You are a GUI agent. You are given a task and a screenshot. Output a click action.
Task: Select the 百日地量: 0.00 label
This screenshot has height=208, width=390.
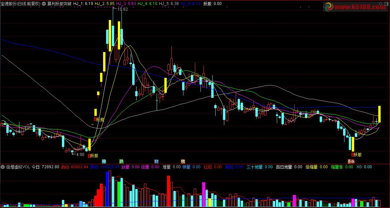(289, 167)
